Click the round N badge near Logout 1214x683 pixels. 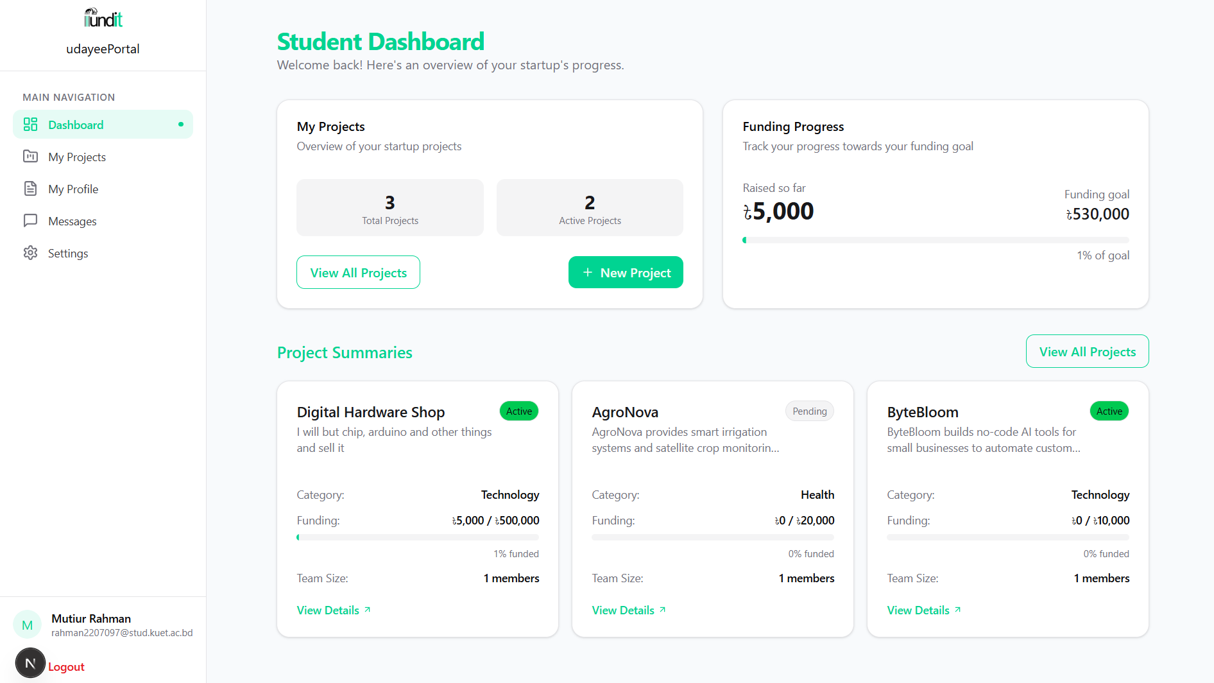click(x=30, y=664)
